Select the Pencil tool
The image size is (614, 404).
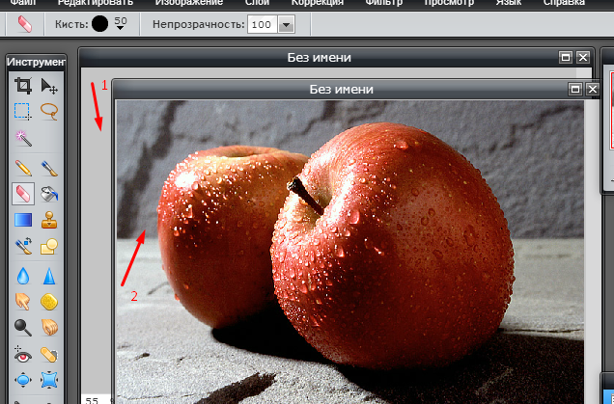click(x=23, y=167)
